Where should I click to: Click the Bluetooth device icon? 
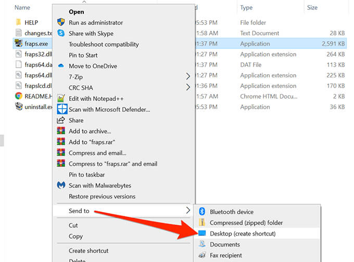pos(203,212)
